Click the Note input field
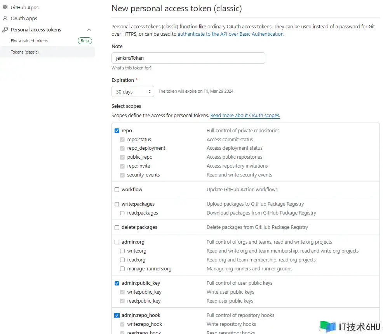Screen dimensions: 383x334 pyautogui.click(x=188, y=58)
